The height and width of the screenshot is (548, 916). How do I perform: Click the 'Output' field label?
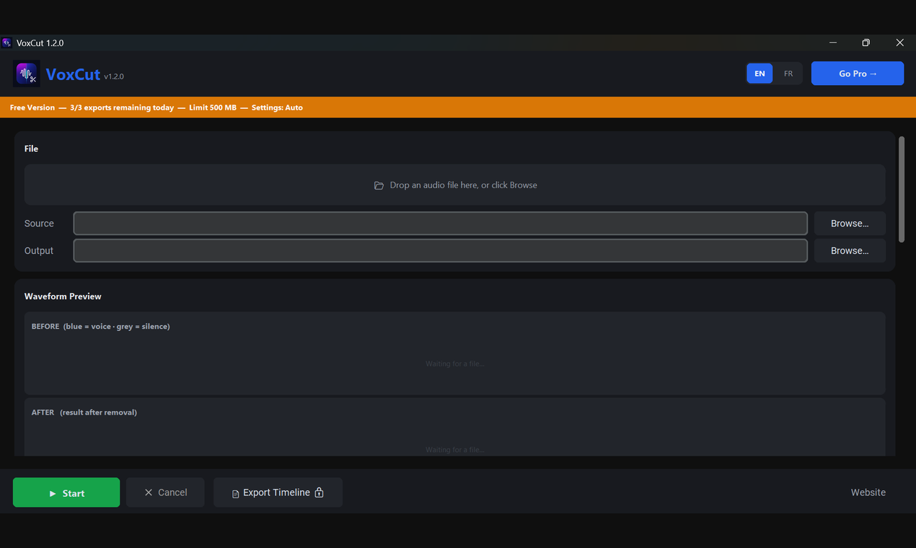tap(39, 251)
